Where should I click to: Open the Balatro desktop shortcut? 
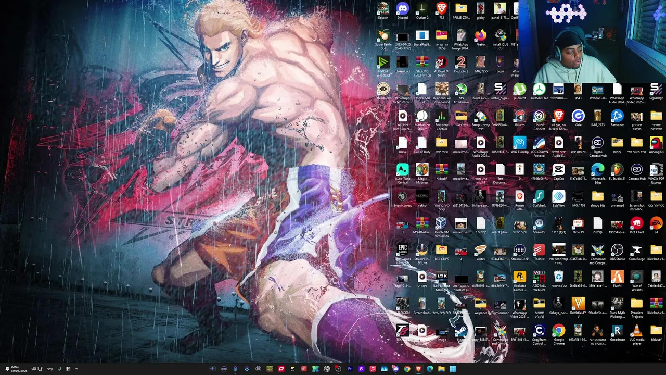pyautogui.click(x=520, y=118)
